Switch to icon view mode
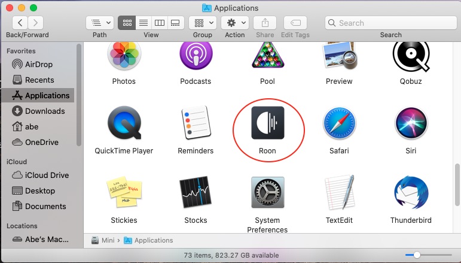Screen dimensions: 461x263 pos(127,23)
